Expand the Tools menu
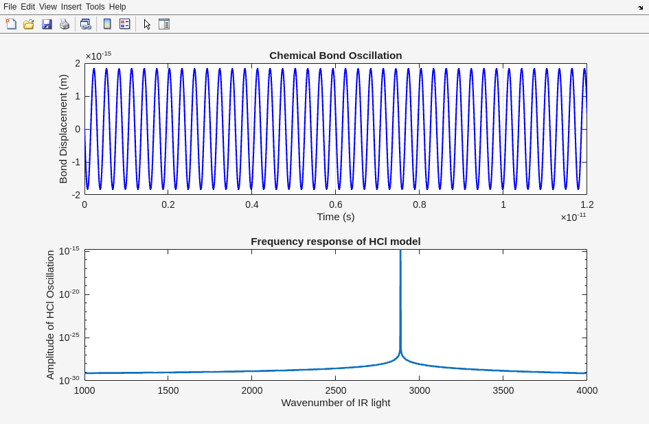This screenshot has height=424, width=649. (x=95, y=7)
